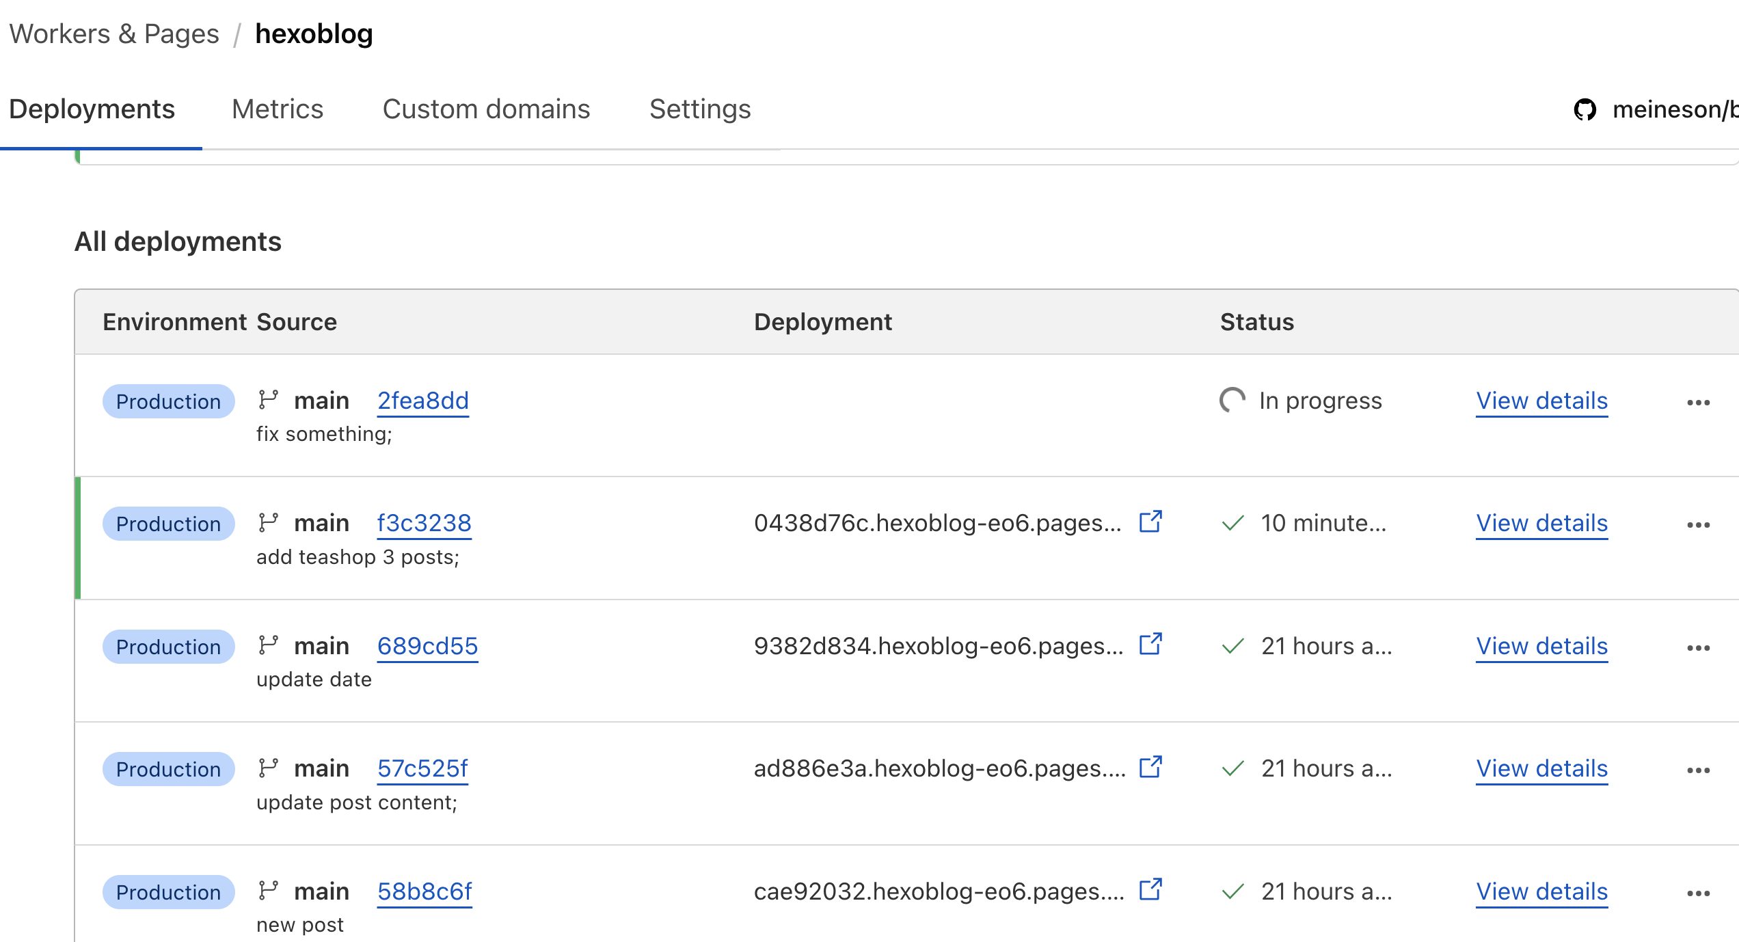This screenshot has height=942, width=1739.
Task: Open more options menu for f3c3238 deployment
Action: [x=1698, y=525]
